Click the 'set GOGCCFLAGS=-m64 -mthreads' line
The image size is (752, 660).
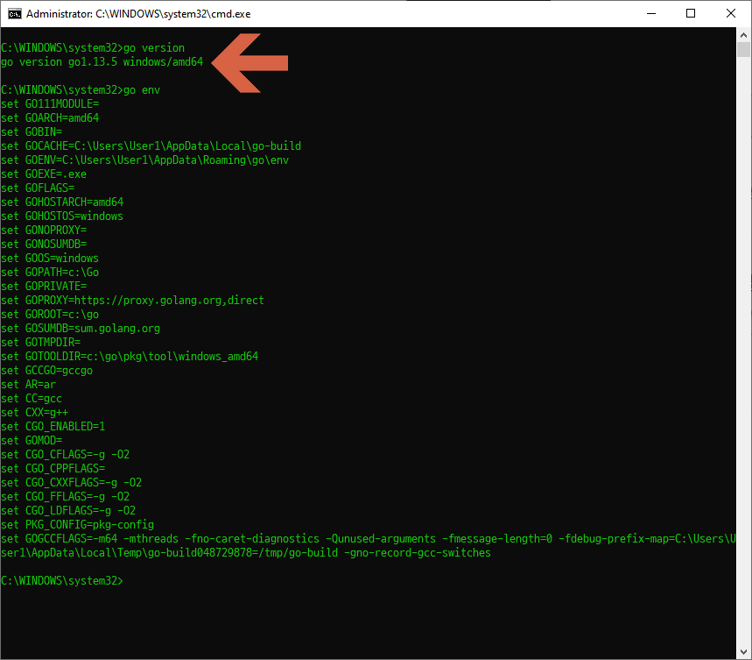tap(369, 538)
